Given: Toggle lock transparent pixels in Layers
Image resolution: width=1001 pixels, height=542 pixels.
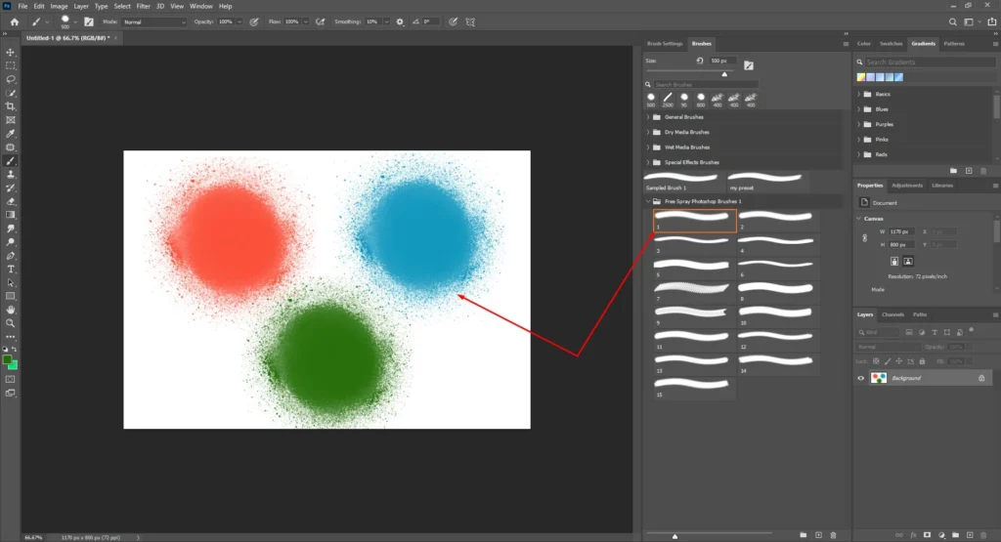Looking at the screenshot, I should [876, 361].
